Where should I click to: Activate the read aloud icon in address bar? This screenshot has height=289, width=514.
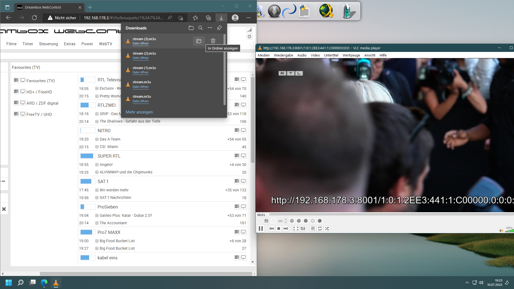[170, 18]
